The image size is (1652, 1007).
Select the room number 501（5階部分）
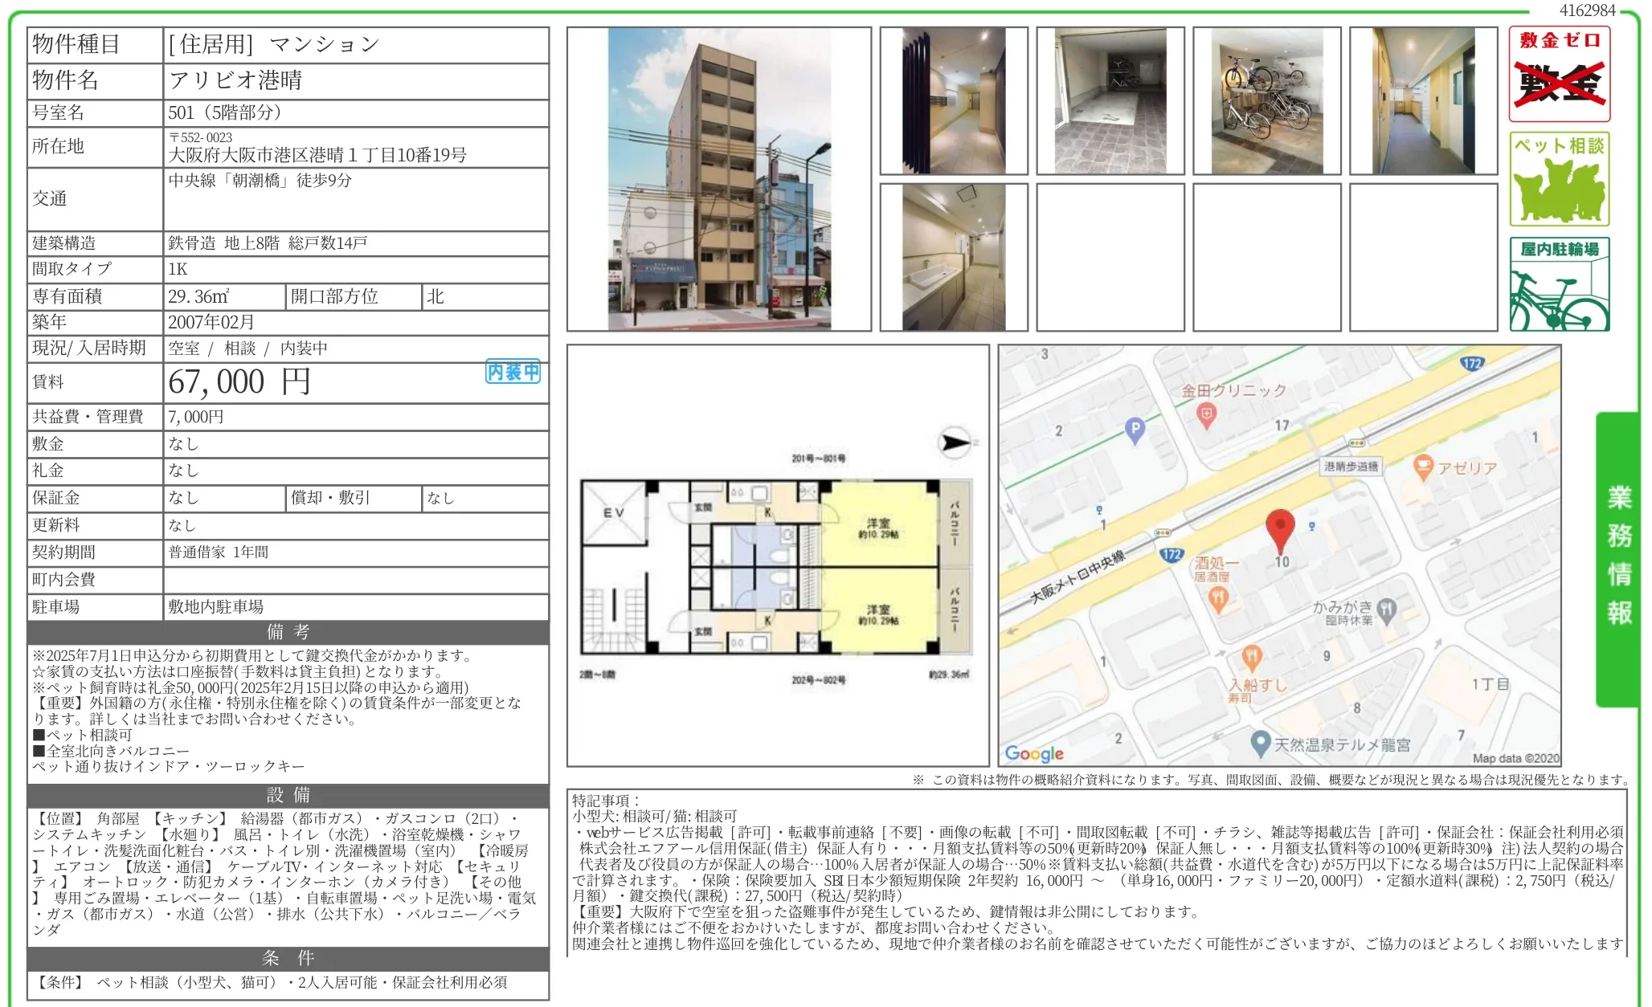pyautogui.click(x=225, y=112)
